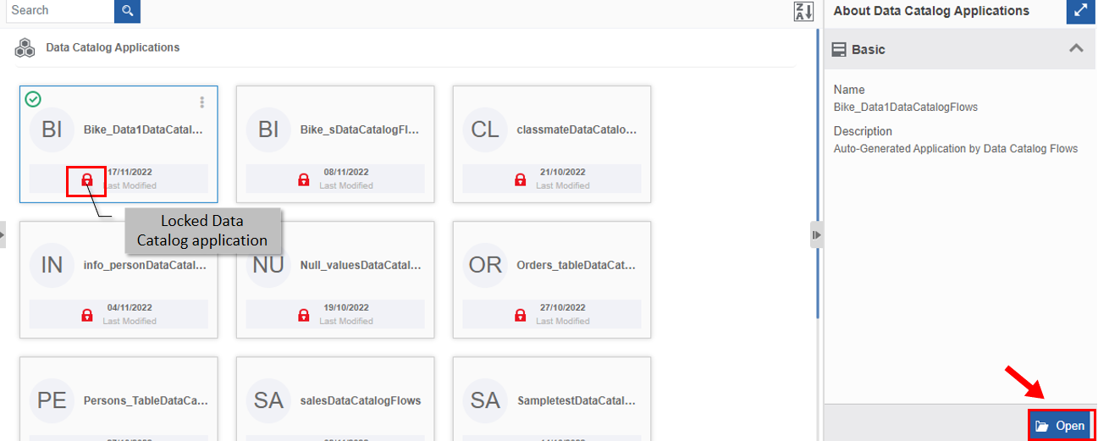The height and width of the screenshot is (441, 1098).
Task: Click the Basic section header
Action: pos(961,49)
